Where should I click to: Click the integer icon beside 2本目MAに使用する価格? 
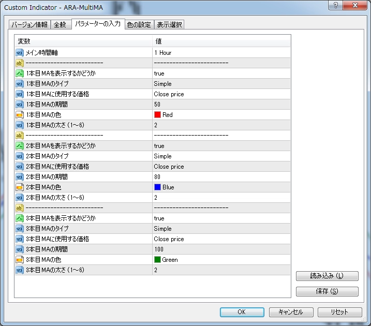20,167
